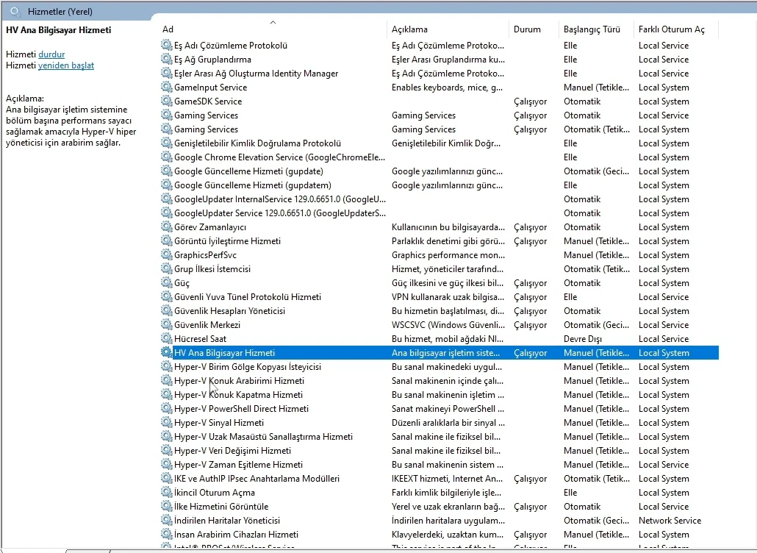757x553 pixels.
Task: Click the HV Ana Bilgisayar Hizmeti heading text
Action: point(58,30)
